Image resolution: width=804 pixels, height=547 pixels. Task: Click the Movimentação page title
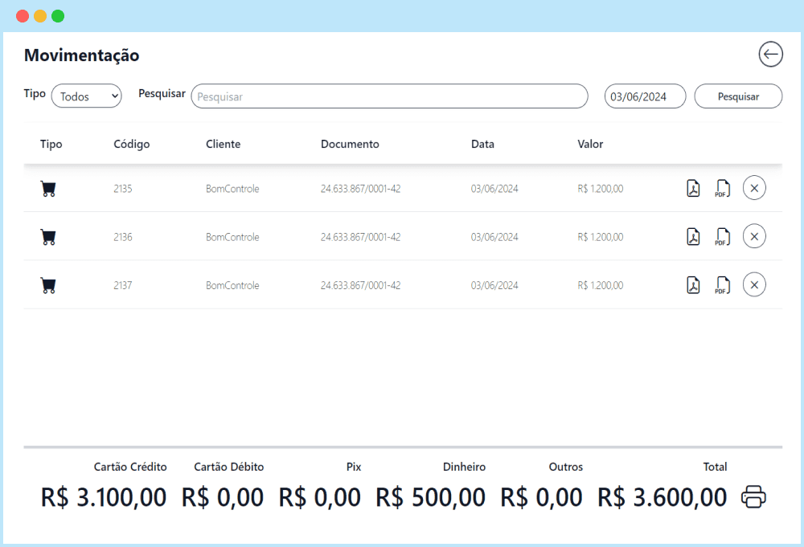(x=81, y=55)
